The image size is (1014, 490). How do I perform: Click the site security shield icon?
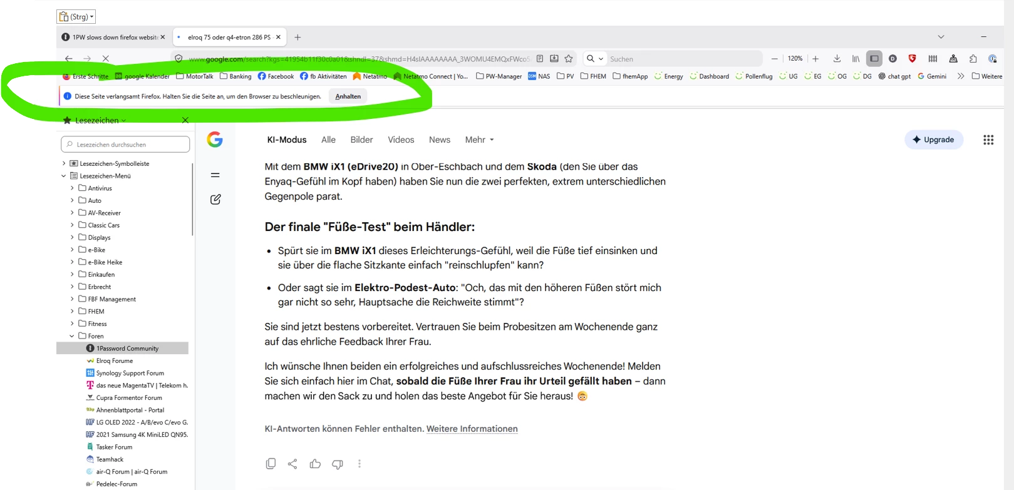pyautogui.click(x=178, y=59)
